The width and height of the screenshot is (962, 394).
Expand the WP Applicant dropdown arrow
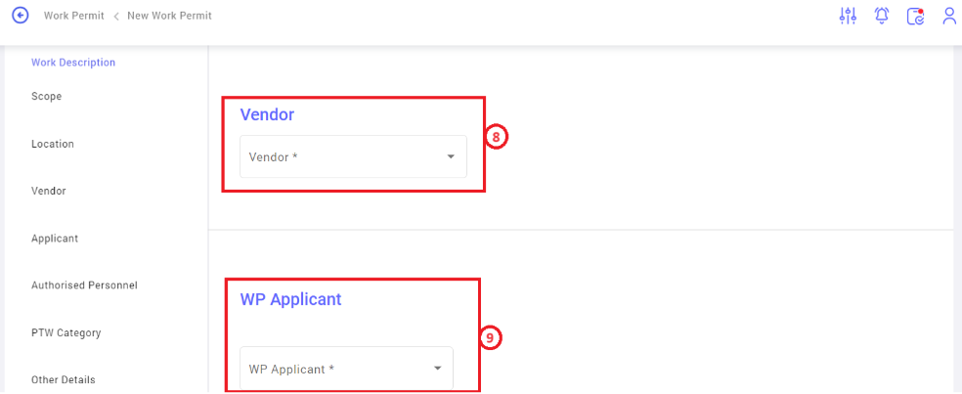point(437,369)
